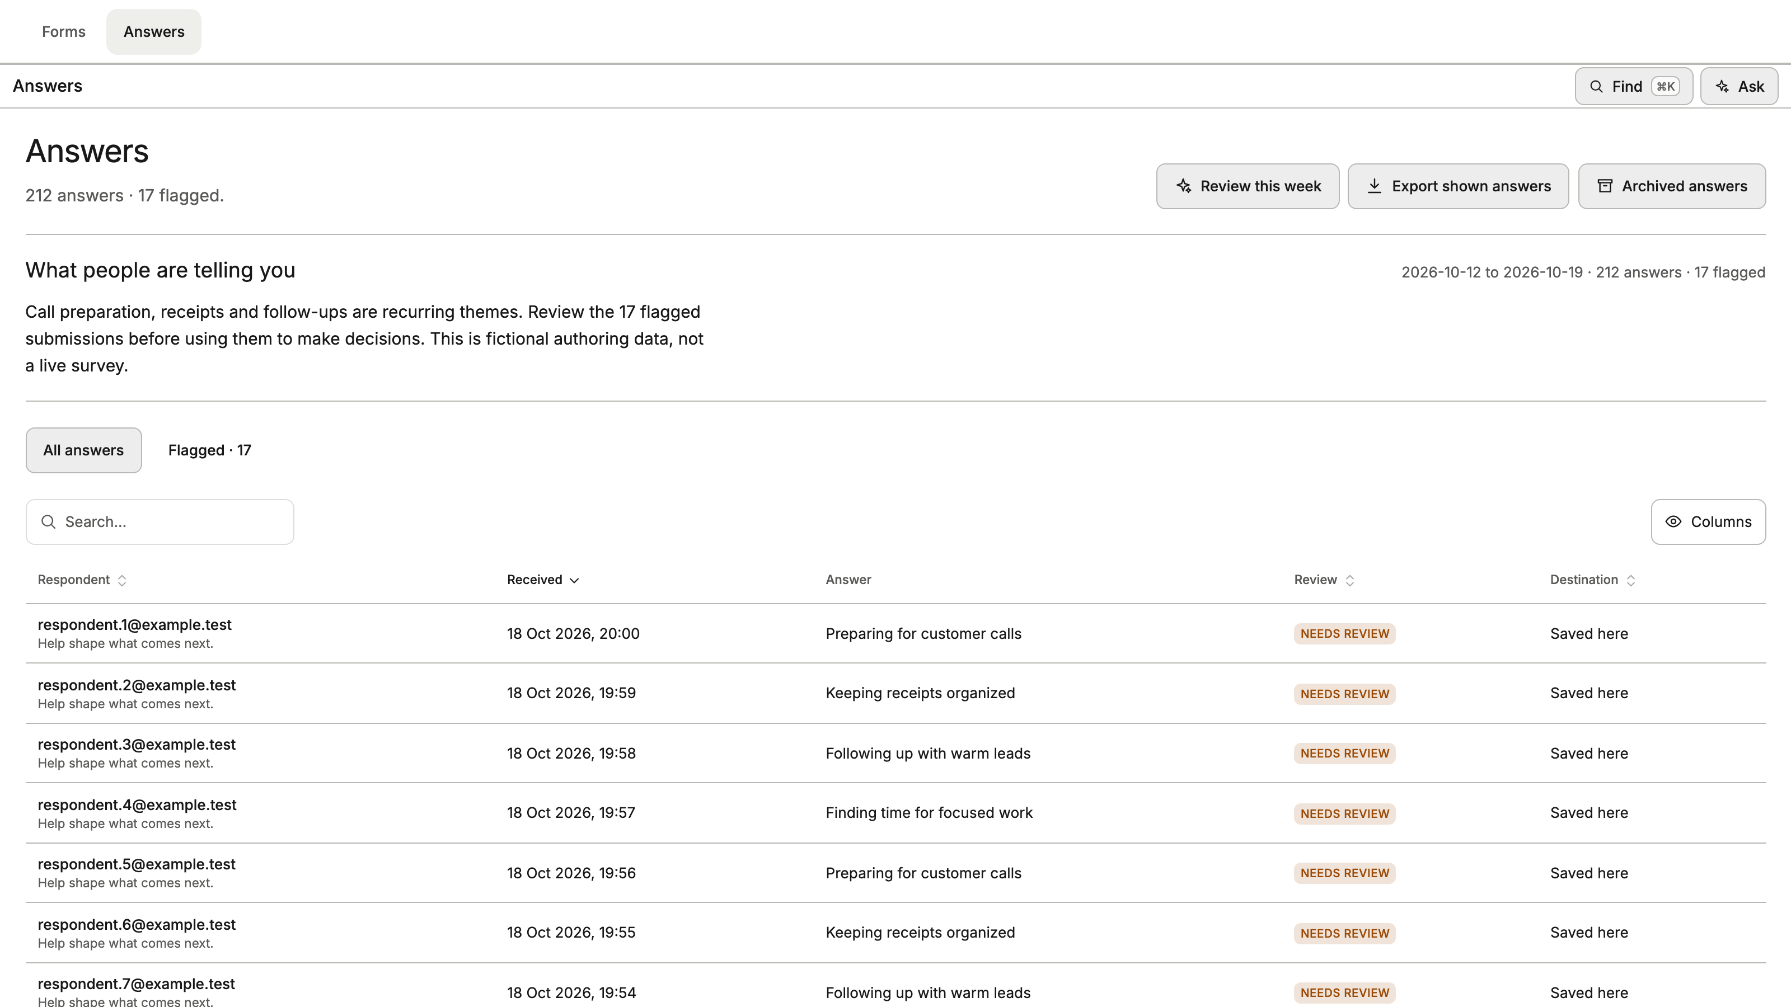Click the eye icon on Columns button
This screenshot has height=1007, width=1791.
pos(1673,521)
